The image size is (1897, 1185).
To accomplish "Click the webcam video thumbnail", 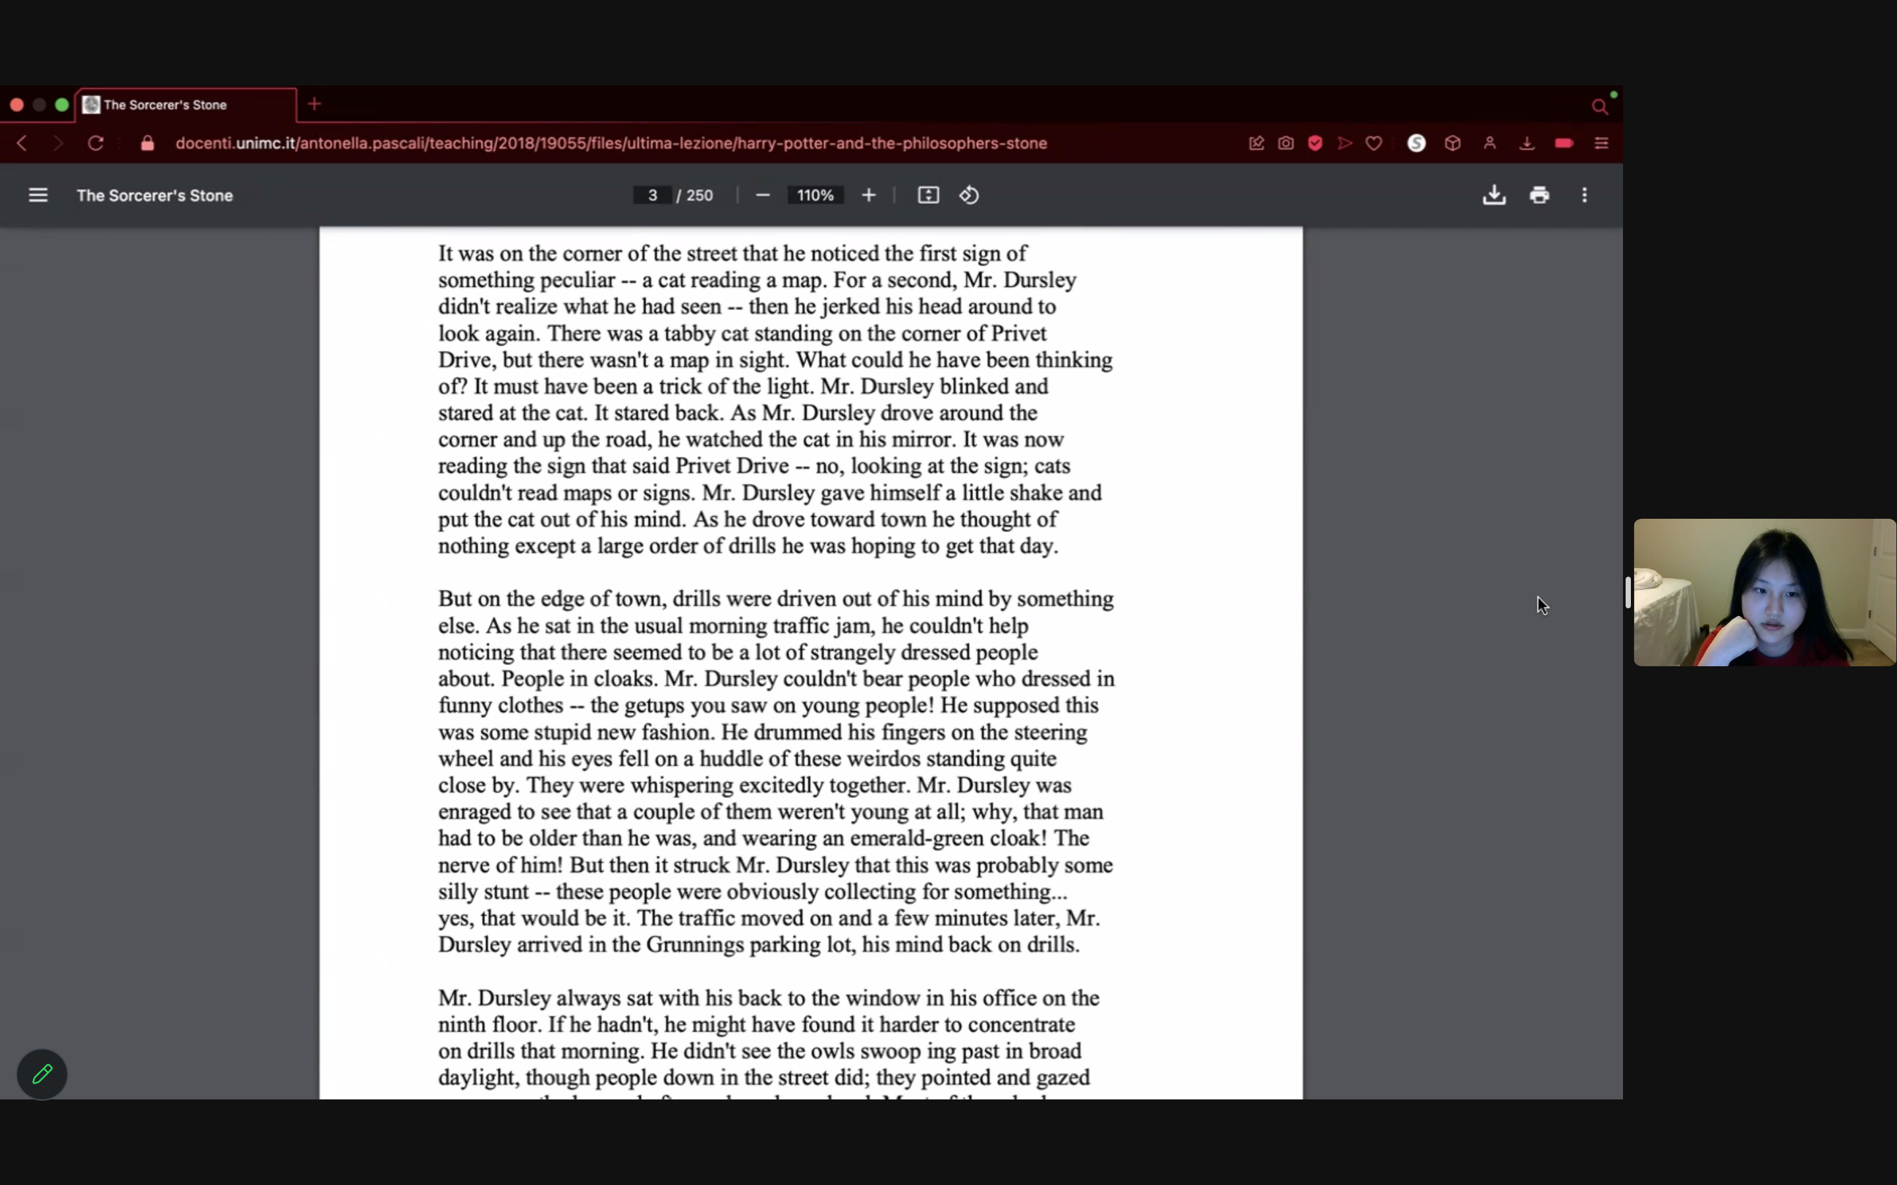I will [x=1765, y=592].
